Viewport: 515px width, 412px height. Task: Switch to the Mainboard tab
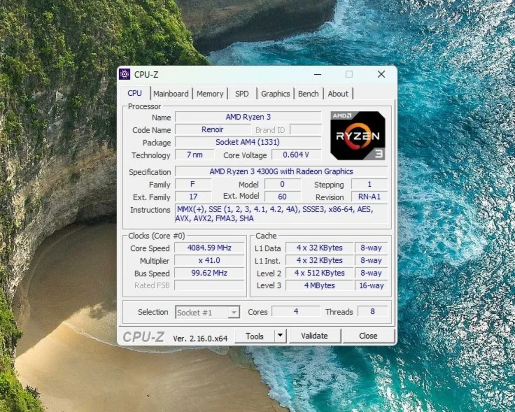(171, 94)
